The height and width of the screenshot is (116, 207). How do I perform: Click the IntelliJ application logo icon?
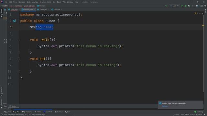click(x=2, y=2)
